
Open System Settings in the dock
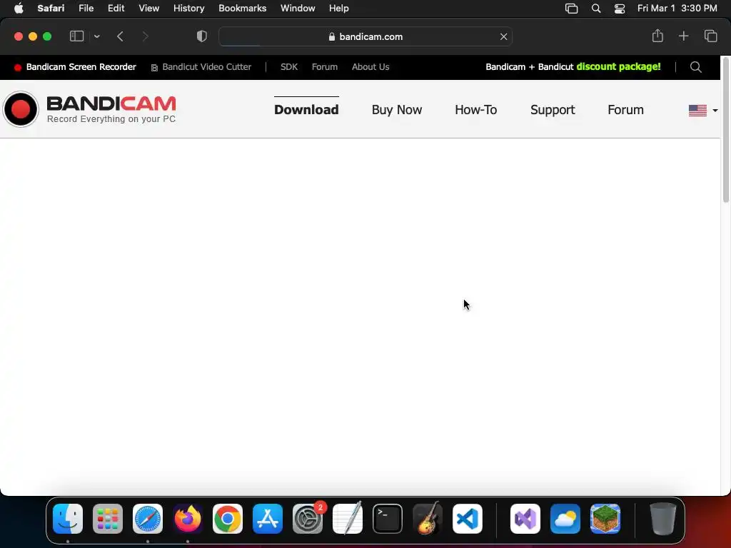(x=308, y=519)
